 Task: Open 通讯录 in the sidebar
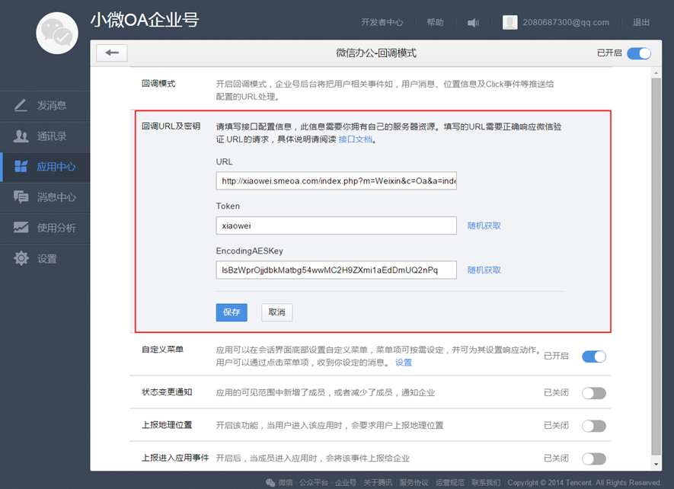45,136
